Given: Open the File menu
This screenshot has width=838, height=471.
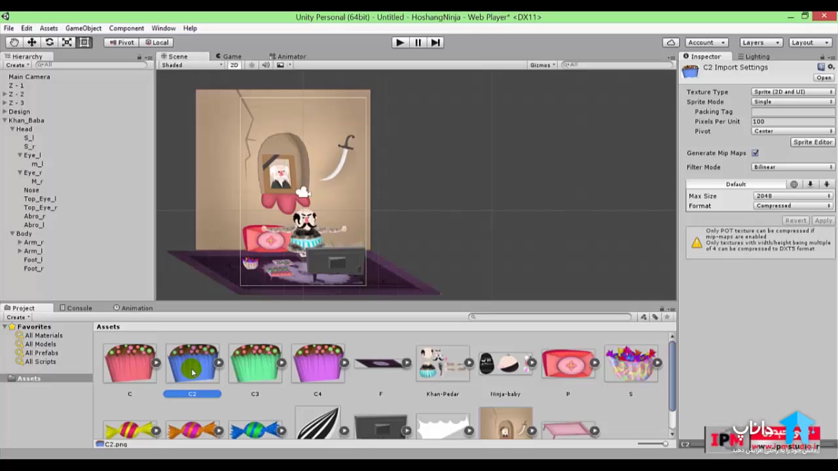Looking at the screenshot, I should point(9,29).
